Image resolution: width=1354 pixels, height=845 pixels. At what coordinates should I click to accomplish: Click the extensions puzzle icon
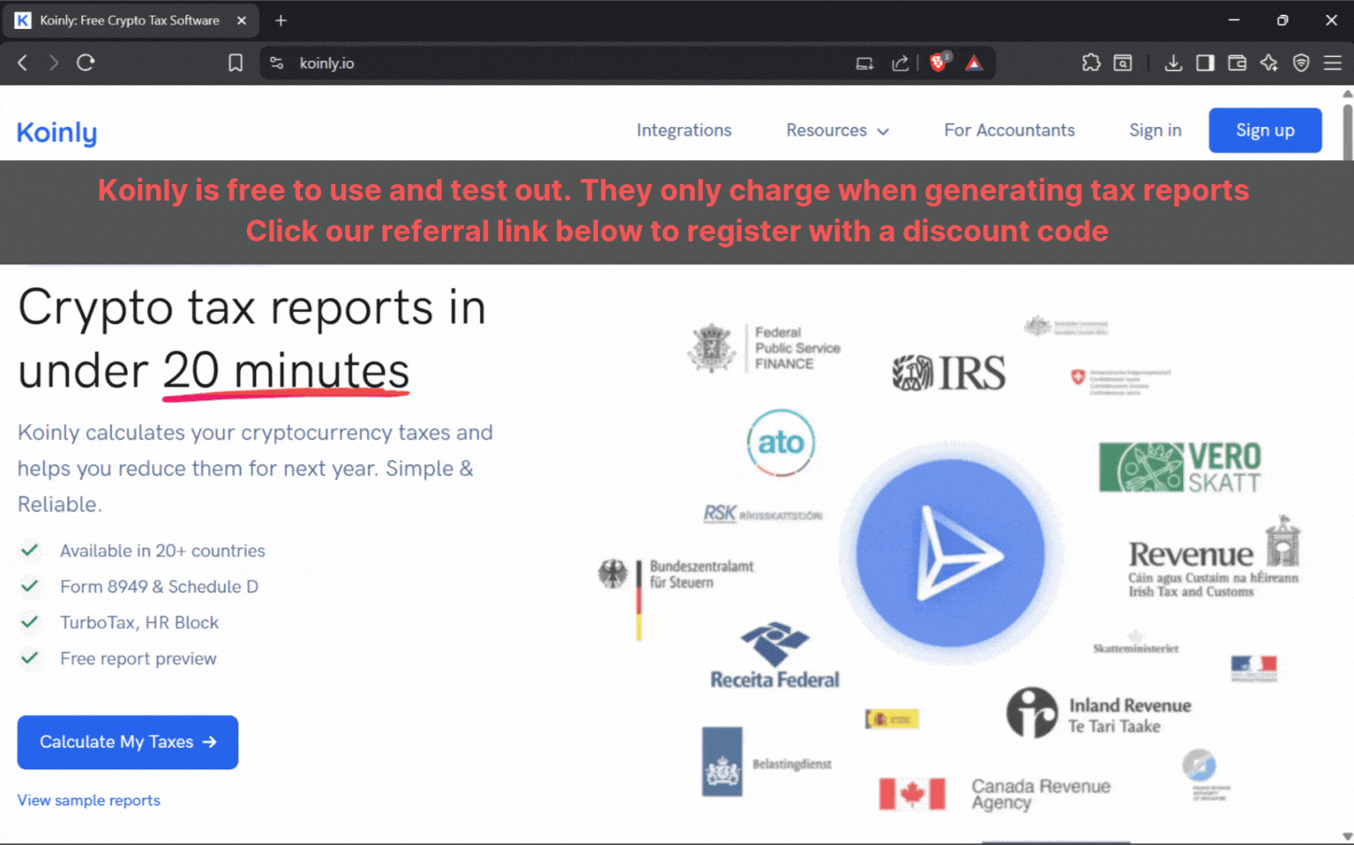[x=1091, y=63]
